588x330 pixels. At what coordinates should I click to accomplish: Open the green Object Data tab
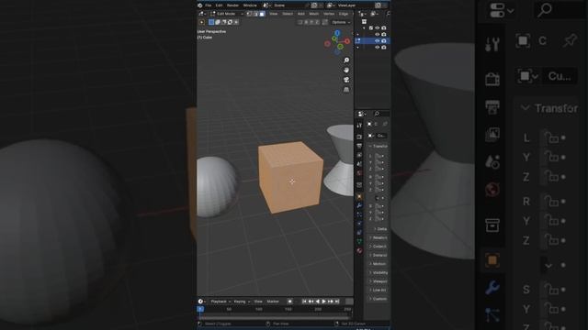[x=359, y=241]
